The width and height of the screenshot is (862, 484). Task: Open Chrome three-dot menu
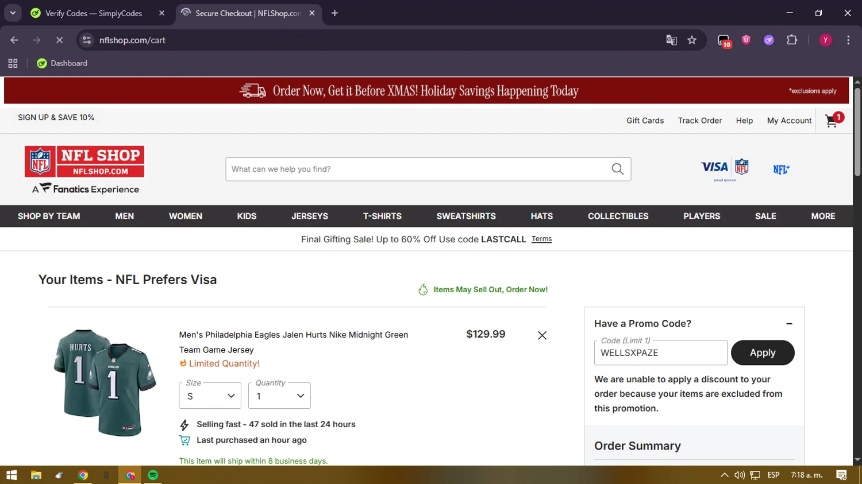[848, 40]
